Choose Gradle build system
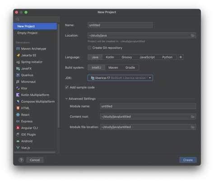Image resolution: width=214 pixels, height=183 pixels. click(x=130, y=68)
